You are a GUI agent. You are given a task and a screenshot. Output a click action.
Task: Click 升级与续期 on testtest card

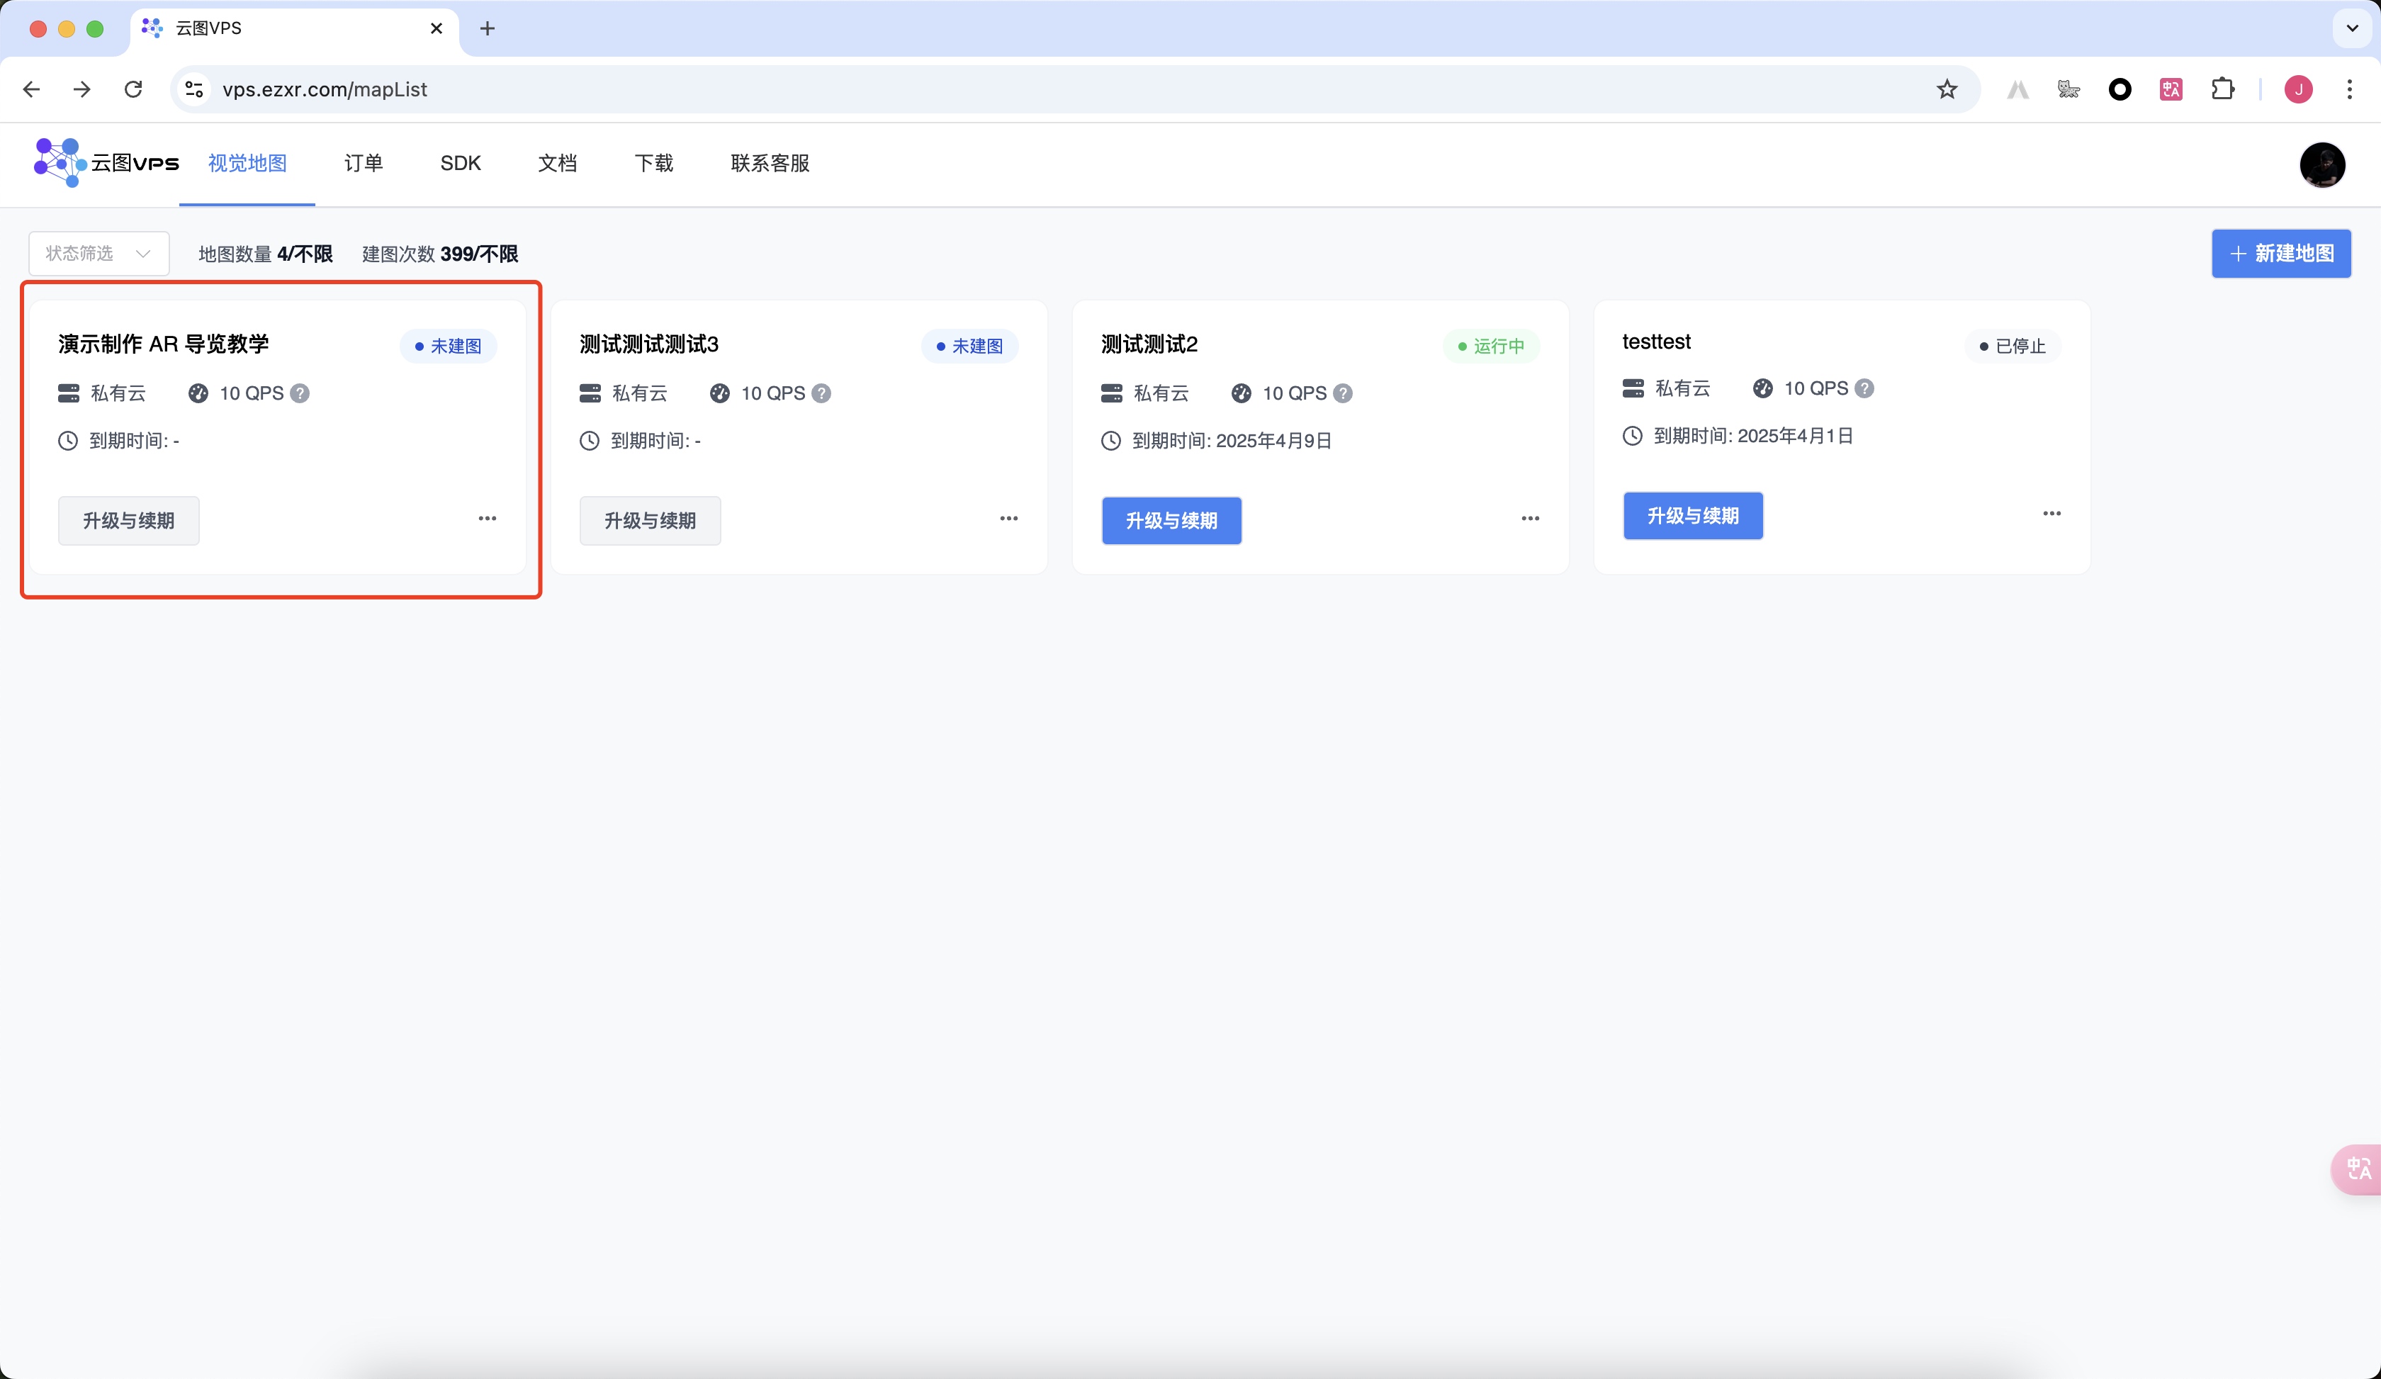point(1692,516)
